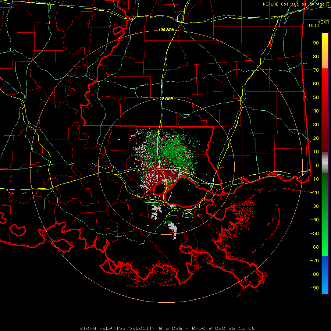Click the 20 value on the velocity scale

pyautogui.click(x=316, y=138)
